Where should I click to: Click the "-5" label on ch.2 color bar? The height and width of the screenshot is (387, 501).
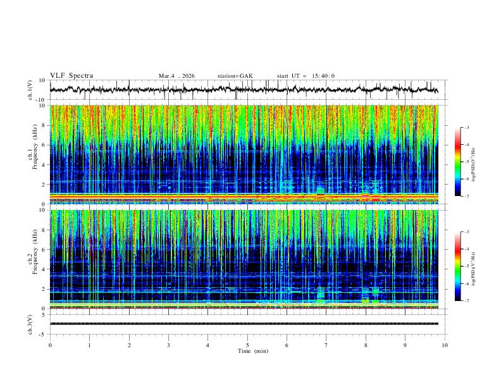click(x=467, y=266)
